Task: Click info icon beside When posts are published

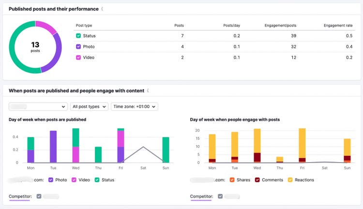Action: pyautogui.click(x=148, y=90)
